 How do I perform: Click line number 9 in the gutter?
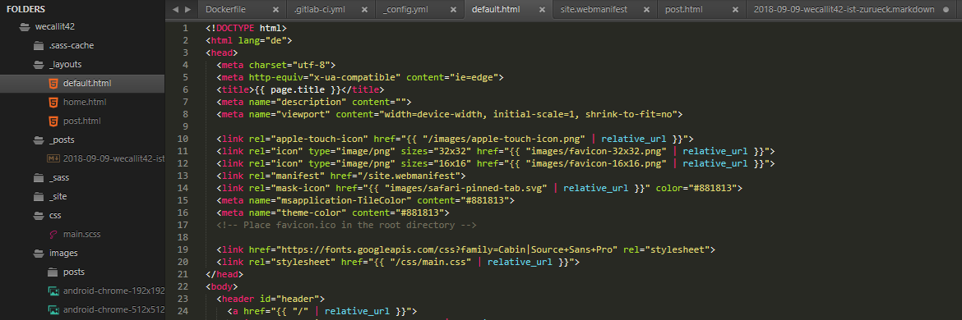coord(186,126)
